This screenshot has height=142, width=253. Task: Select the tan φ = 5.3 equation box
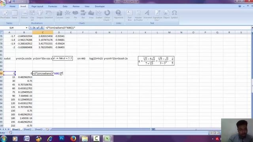[62, 58]
